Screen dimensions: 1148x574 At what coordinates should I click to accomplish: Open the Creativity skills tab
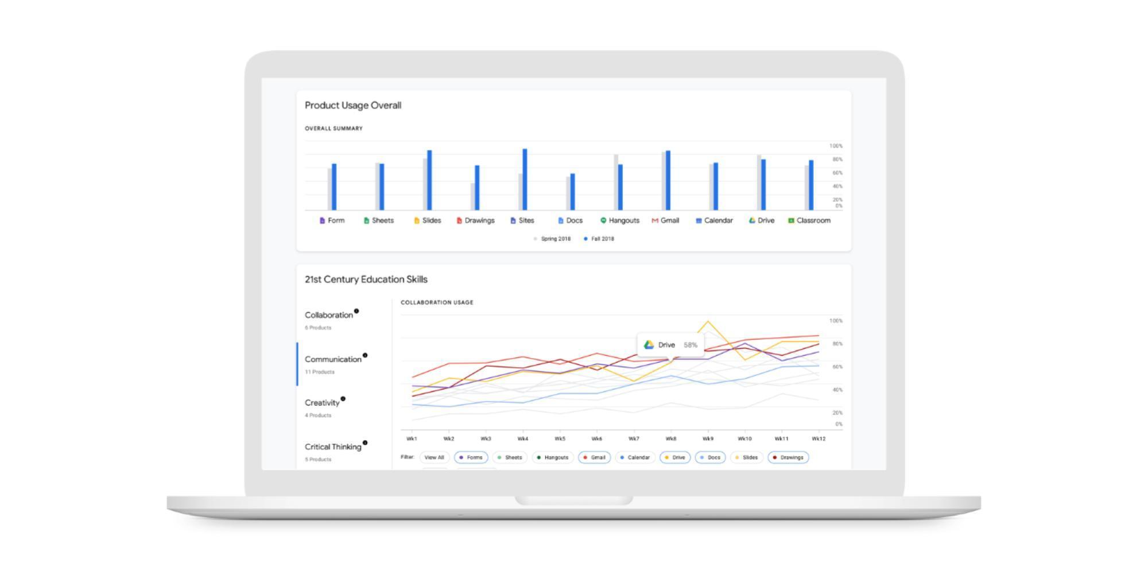(x=343, y=408)
